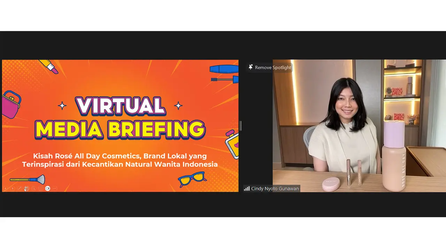Toggle the camera button on slide toolbar
446x250 pixels.
pos(48,188)
